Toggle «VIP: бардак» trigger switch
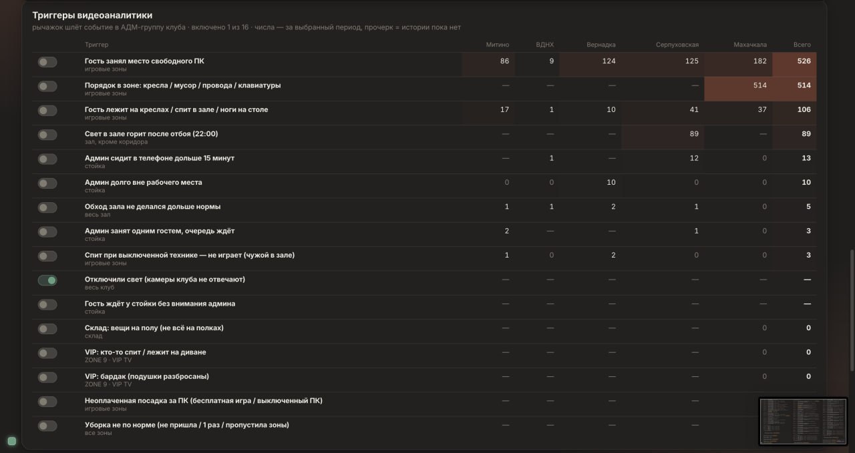 pyautogui.click(x=47, y=378)
